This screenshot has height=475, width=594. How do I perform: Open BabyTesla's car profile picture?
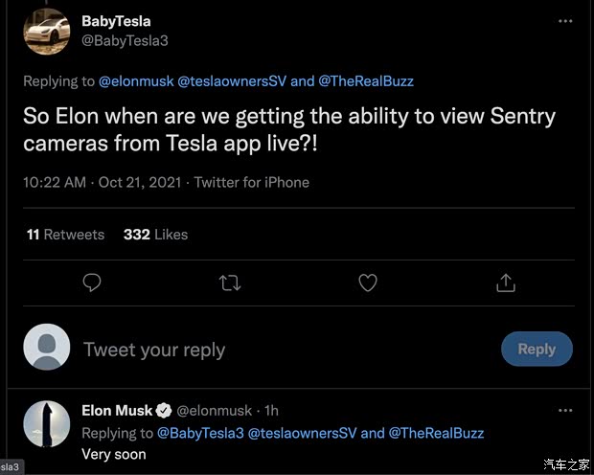click(x=46, y=32)
